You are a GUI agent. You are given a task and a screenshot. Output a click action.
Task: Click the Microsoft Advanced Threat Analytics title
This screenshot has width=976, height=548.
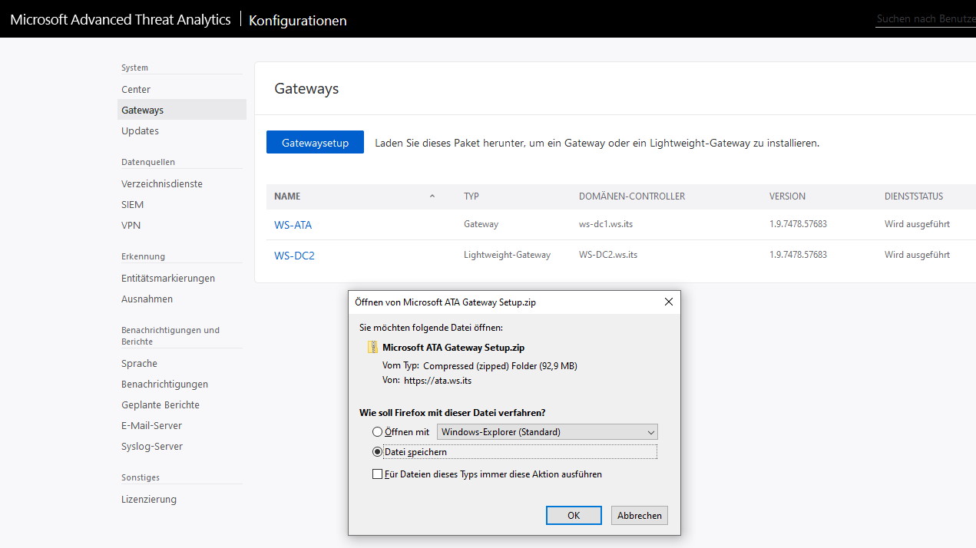[x=121, y=20]
